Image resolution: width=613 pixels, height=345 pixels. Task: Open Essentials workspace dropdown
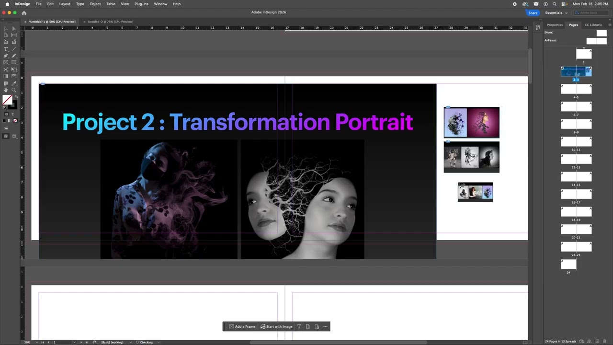point(556,13)
